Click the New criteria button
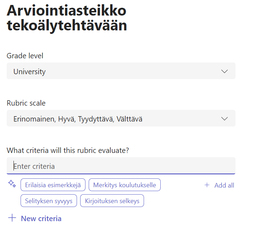 click(41, 218)
